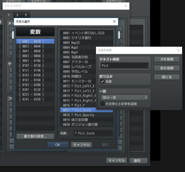Image resolution: width=185 pixels, height=172 pixels.
Task: Close the 変数を検索 search dialog
Action: coord(178,50)
